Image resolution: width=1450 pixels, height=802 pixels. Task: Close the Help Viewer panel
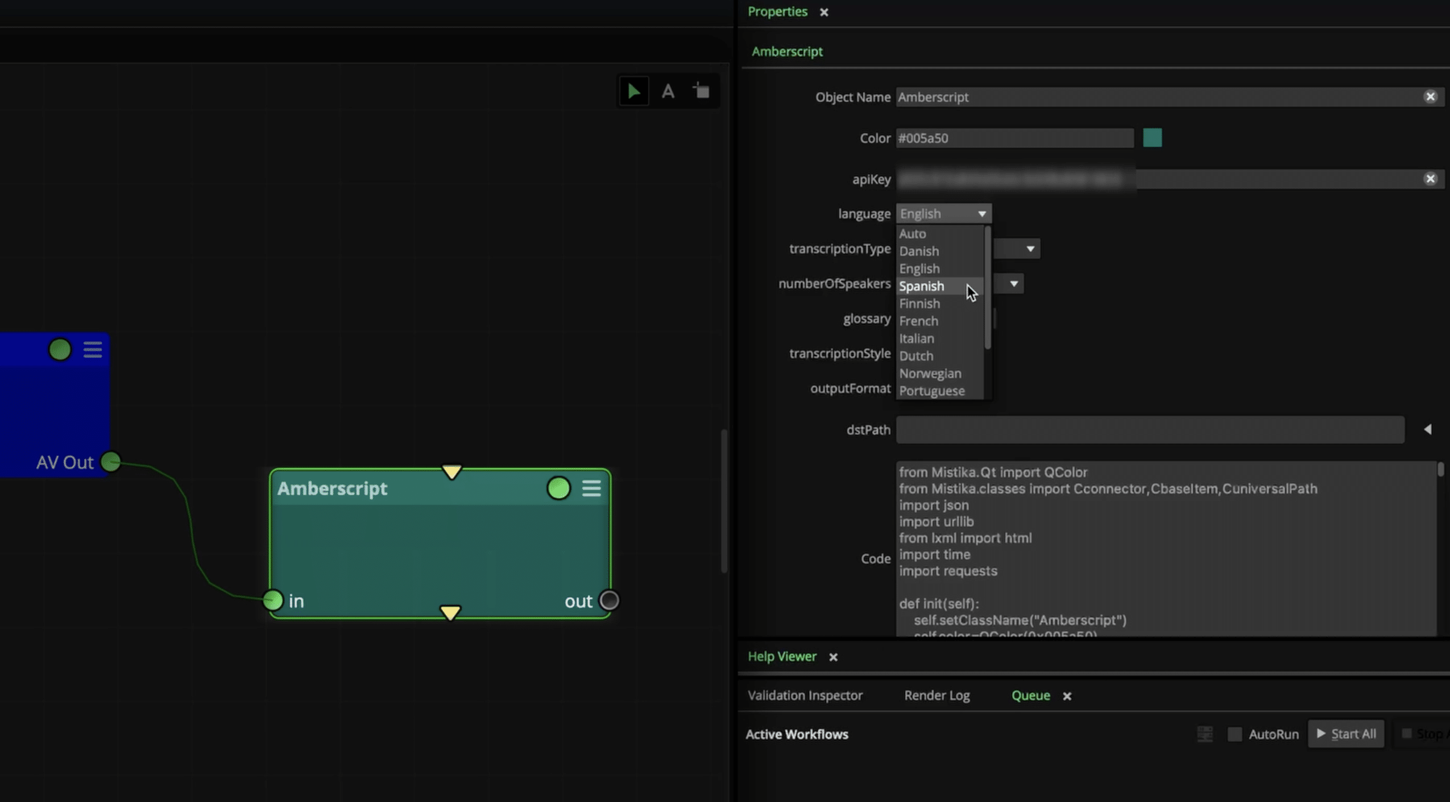coord(833,657)
